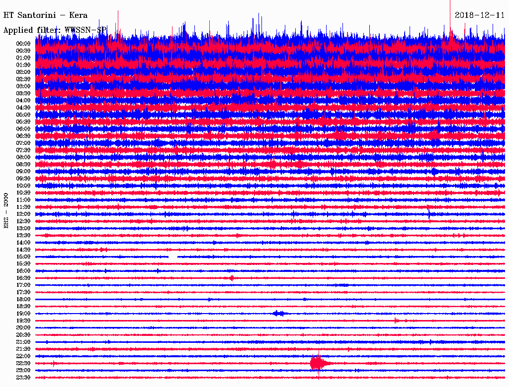The width and height of the screenshot is (509, 387).
Task: Click the 21:00 time label
Action: [23, 342]
